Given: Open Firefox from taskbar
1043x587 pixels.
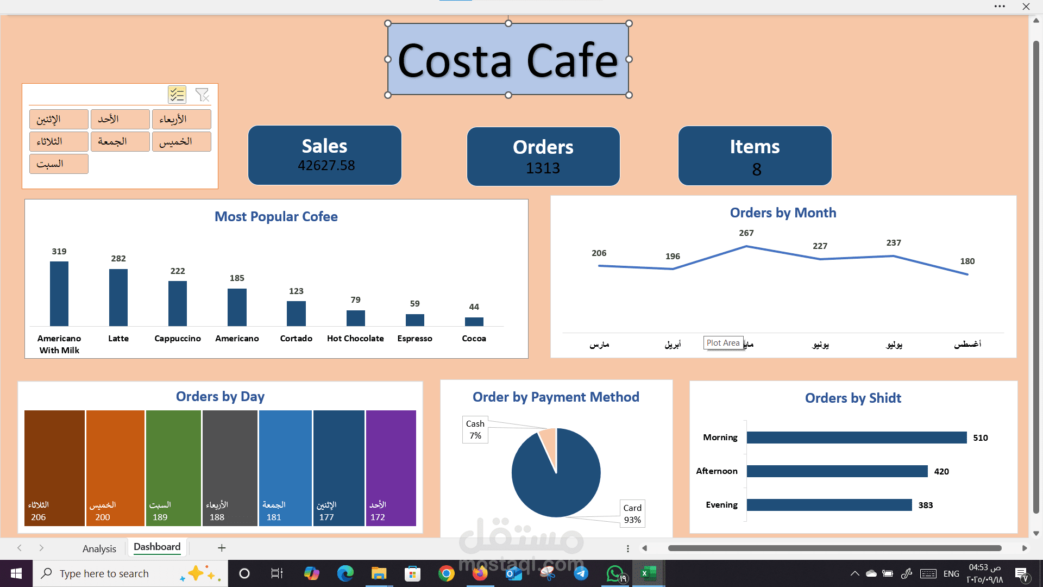Looking at the screenshot, I should pyautogui.click(x=480, y=573).
